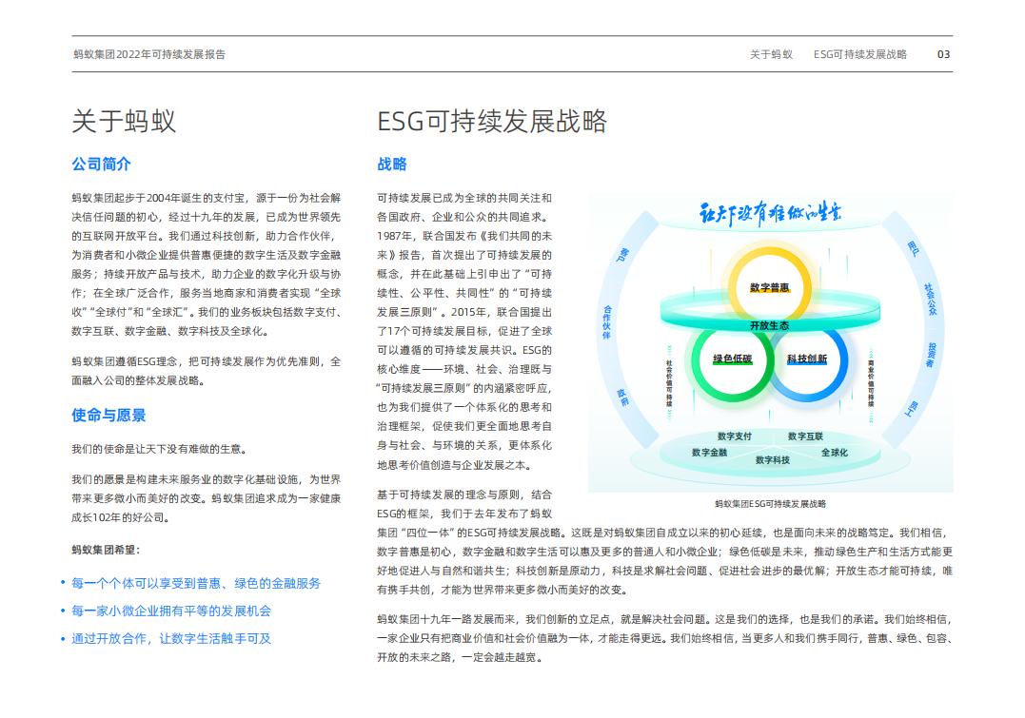Click the blue 使命与愿景 subheading
Screen dimensions: 1025x718
coord(108,415)
